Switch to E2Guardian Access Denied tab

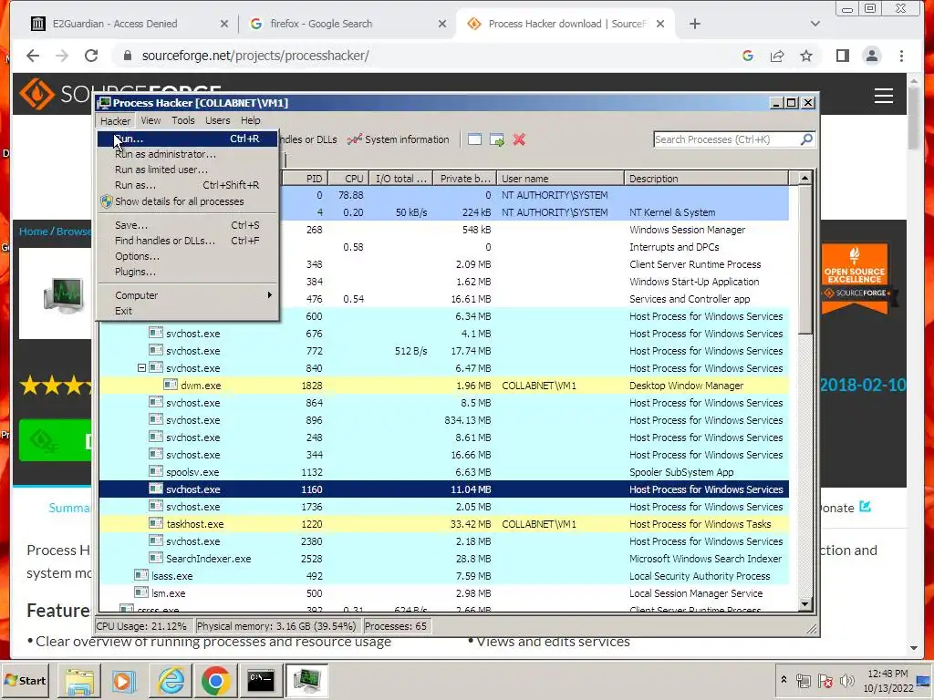pyautogui.click(x=129, y=24)
